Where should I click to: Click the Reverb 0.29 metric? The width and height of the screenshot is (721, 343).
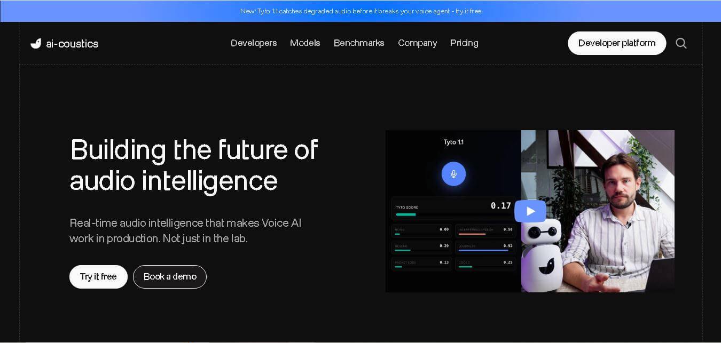pyautogui.click(x=422, y=246)
